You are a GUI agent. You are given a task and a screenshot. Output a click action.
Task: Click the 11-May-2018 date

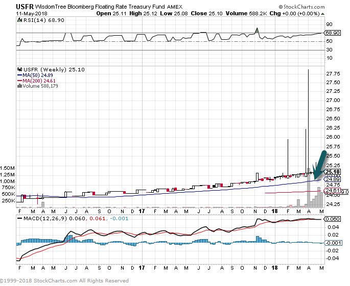[32, 13]
